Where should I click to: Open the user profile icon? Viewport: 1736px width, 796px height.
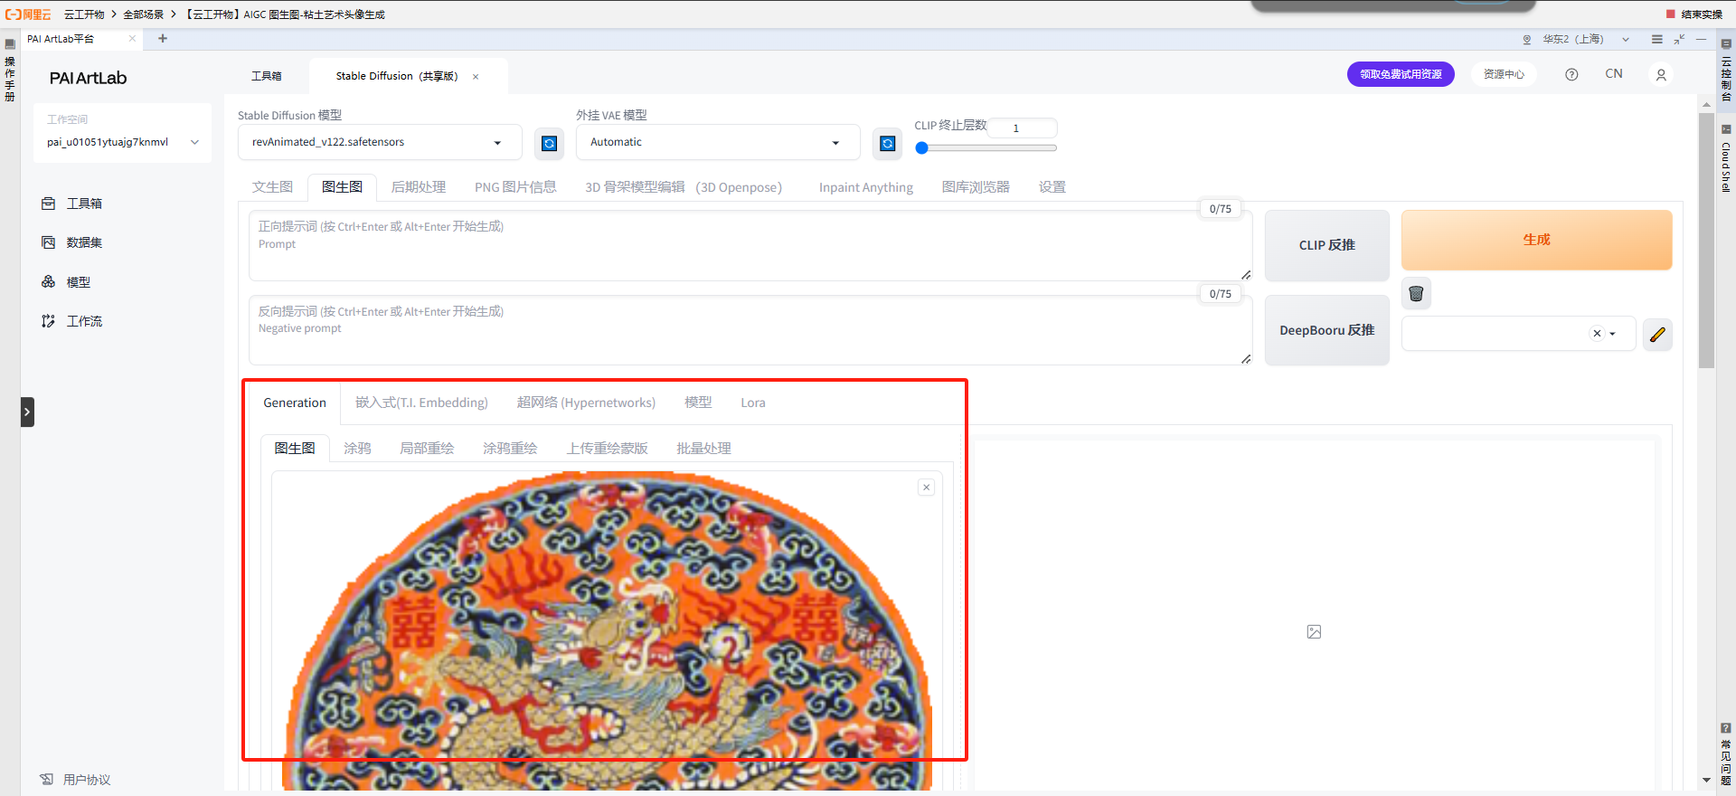tap(1661, 75)
